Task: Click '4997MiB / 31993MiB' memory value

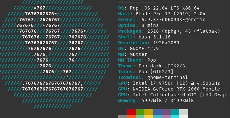Action: pyautogui.click(x=168, y=101)
